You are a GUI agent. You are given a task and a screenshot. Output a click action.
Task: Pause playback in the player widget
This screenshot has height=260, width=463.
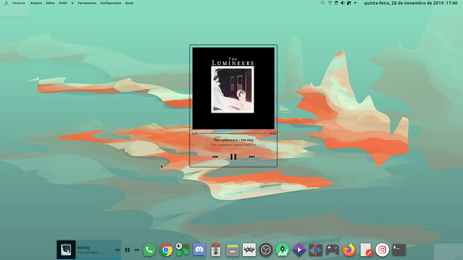[234, 157]
